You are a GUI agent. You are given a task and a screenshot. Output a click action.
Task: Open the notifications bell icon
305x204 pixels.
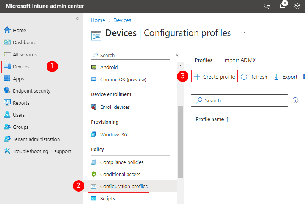(x=282, y=6)
